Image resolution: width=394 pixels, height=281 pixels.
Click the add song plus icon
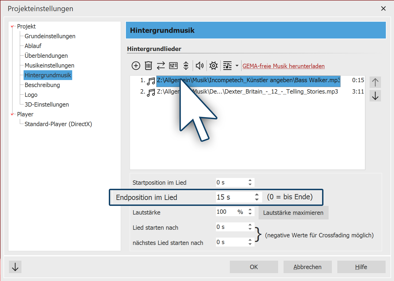tap(136, 66)
